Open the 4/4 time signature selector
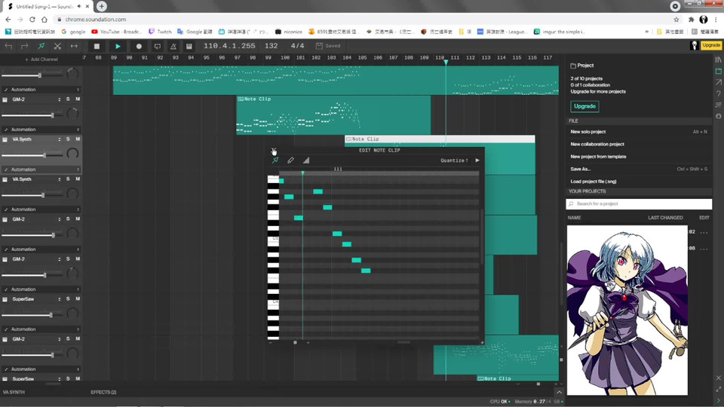 (x=297, y=46)
